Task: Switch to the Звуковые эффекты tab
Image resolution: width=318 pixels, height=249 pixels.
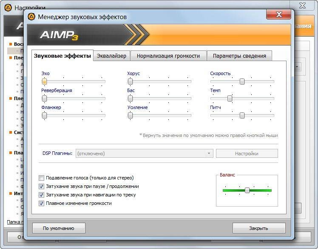Action: 62,56
